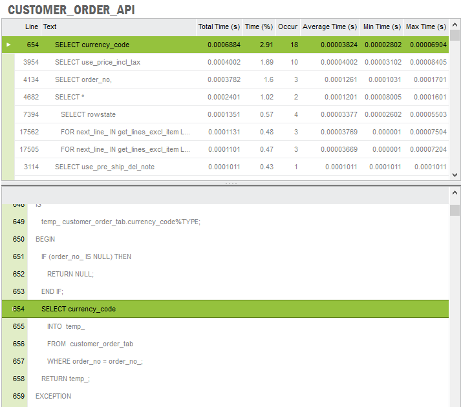Sort by Max Time (s) column header
This screenshot has height=407, width=461.
coord(426,27)
